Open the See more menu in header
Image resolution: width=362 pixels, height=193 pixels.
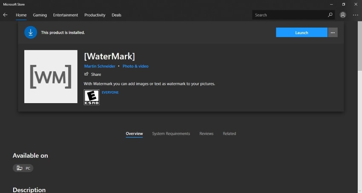coord(356,15)
